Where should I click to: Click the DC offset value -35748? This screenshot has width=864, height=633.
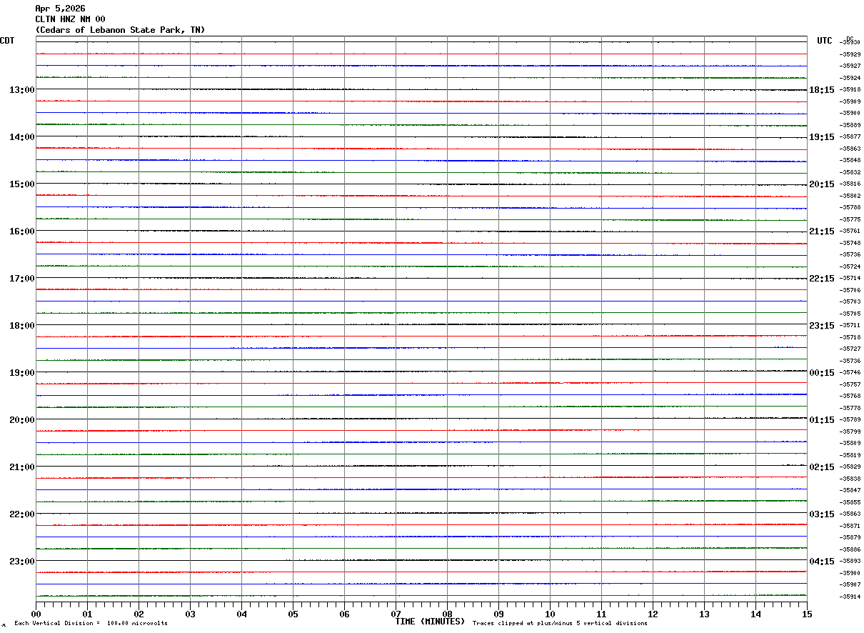[850, 243]
